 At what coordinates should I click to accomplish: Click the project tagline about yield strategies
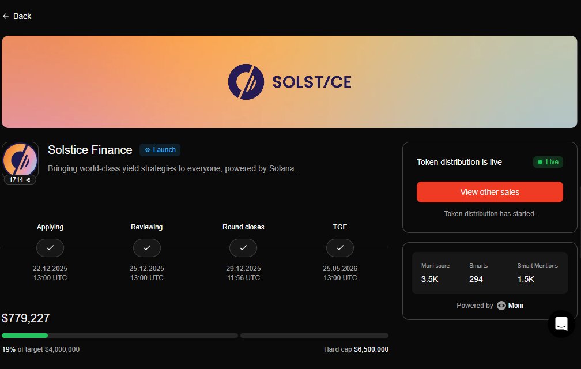point(172,168)
